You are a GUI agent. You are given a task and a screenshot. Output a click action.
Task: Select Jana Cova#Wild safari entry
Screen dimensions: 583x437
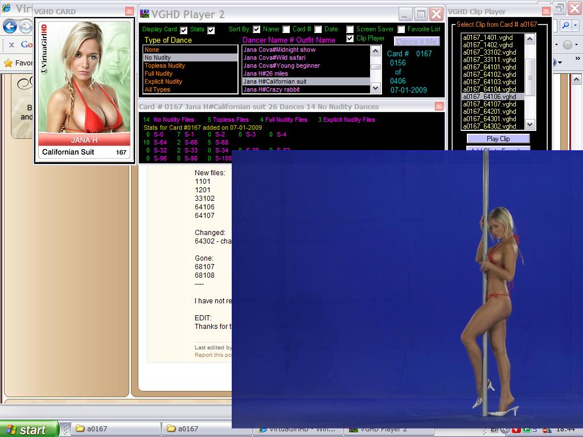tap(306, 57)
